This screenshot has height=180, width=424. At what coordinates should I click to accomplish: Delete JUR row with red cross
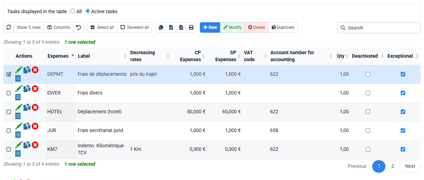pos(35,126)
